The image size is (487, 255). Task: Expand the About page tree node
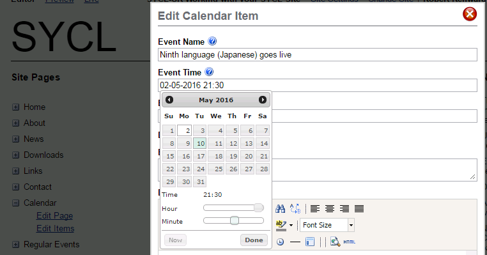[15, 123]
